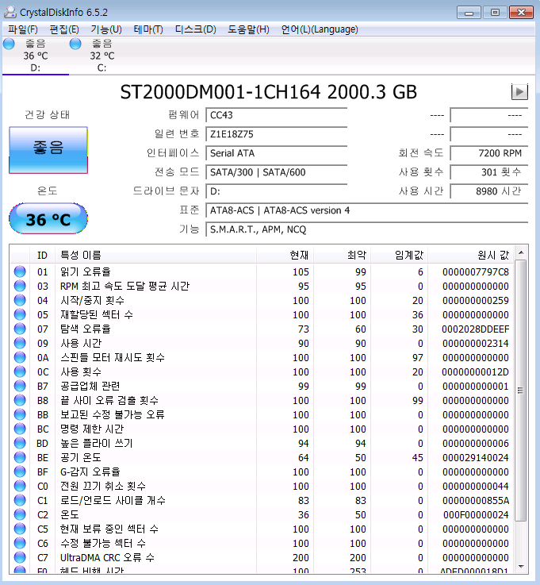Click status icon for 읽기 오류율 row
This screenshot has height=585, width=540.
click(20, 272)
